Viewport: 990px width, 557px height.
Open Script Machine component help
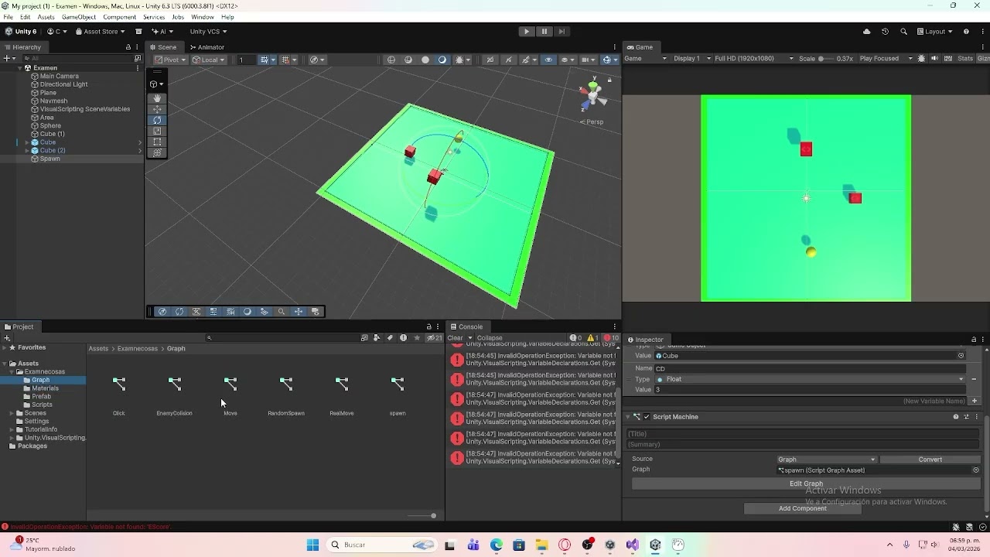click(956, 417)
